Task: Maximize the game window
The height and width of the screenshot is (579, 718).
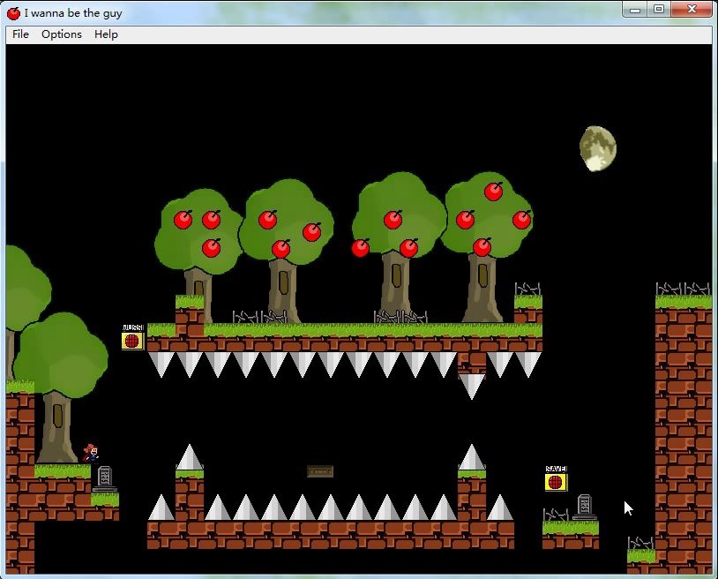Action: (x=659, y=10)
